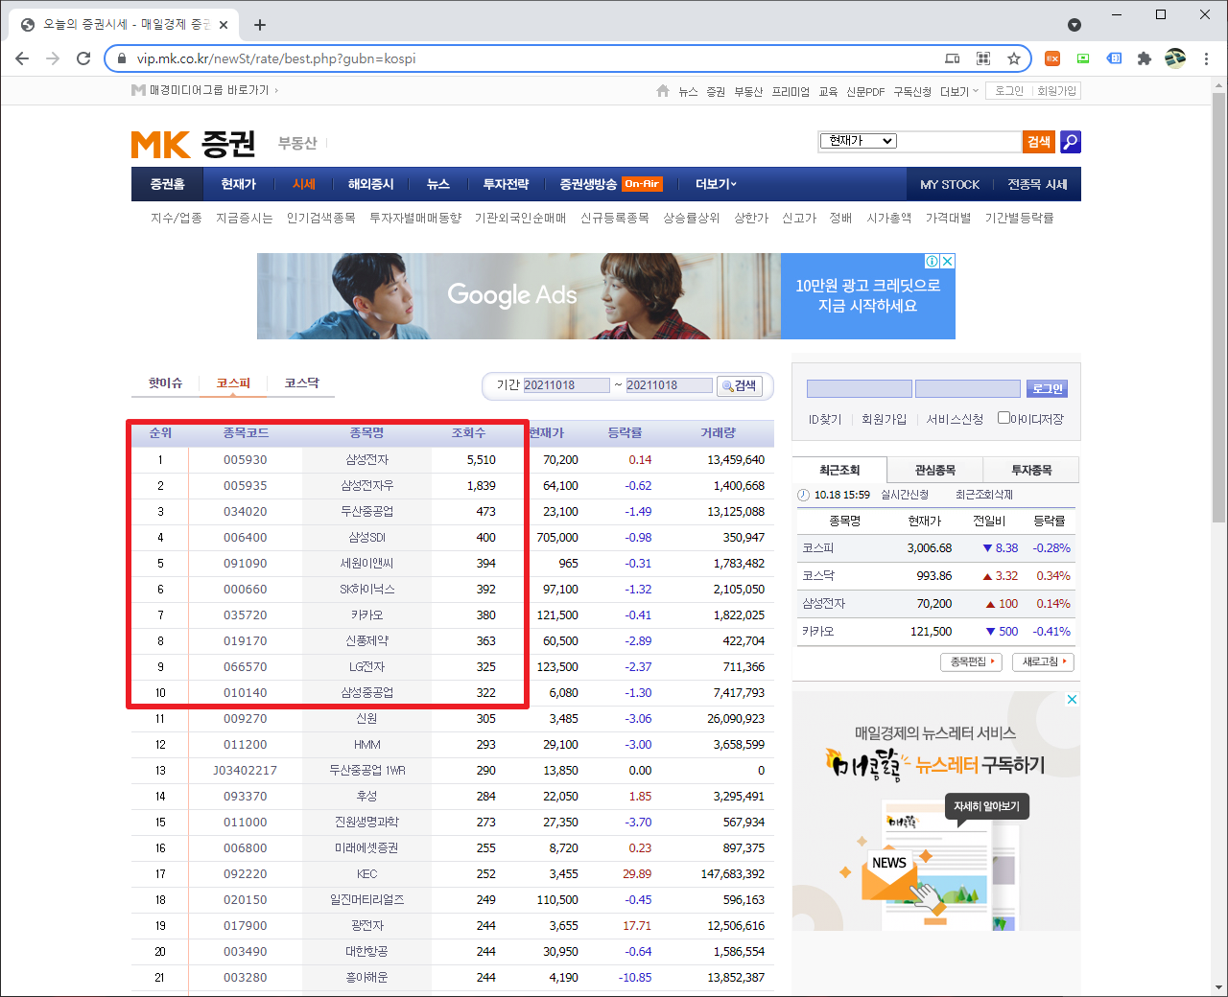Expand the 더보기 navigation dropdown
The height and width of the screenshot is (997, 1228).
point(716,184)
